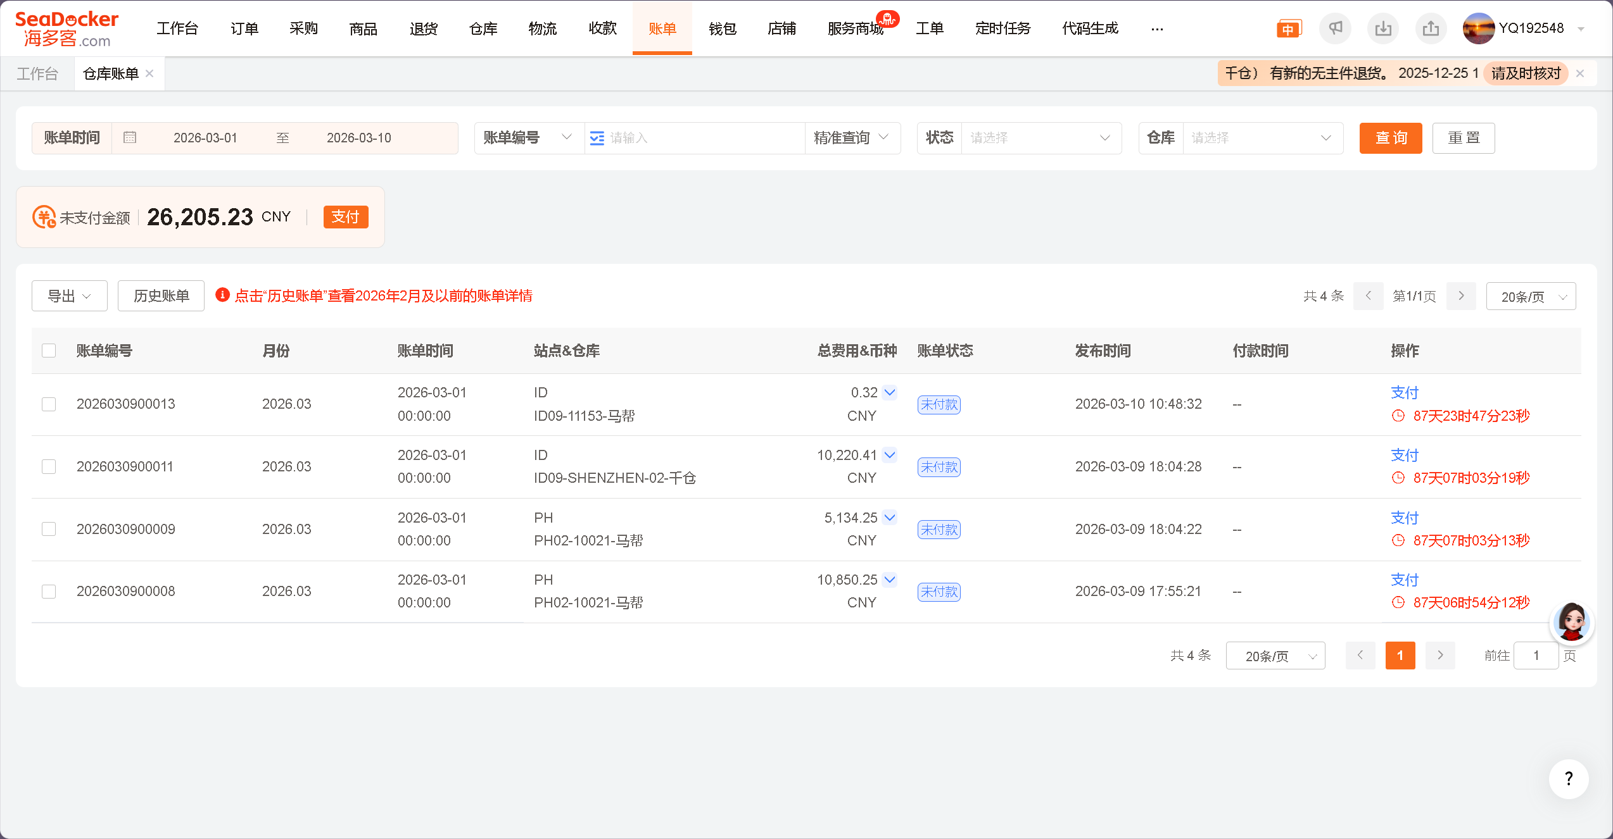Close the 仓库账单 tab

[150, 73]
